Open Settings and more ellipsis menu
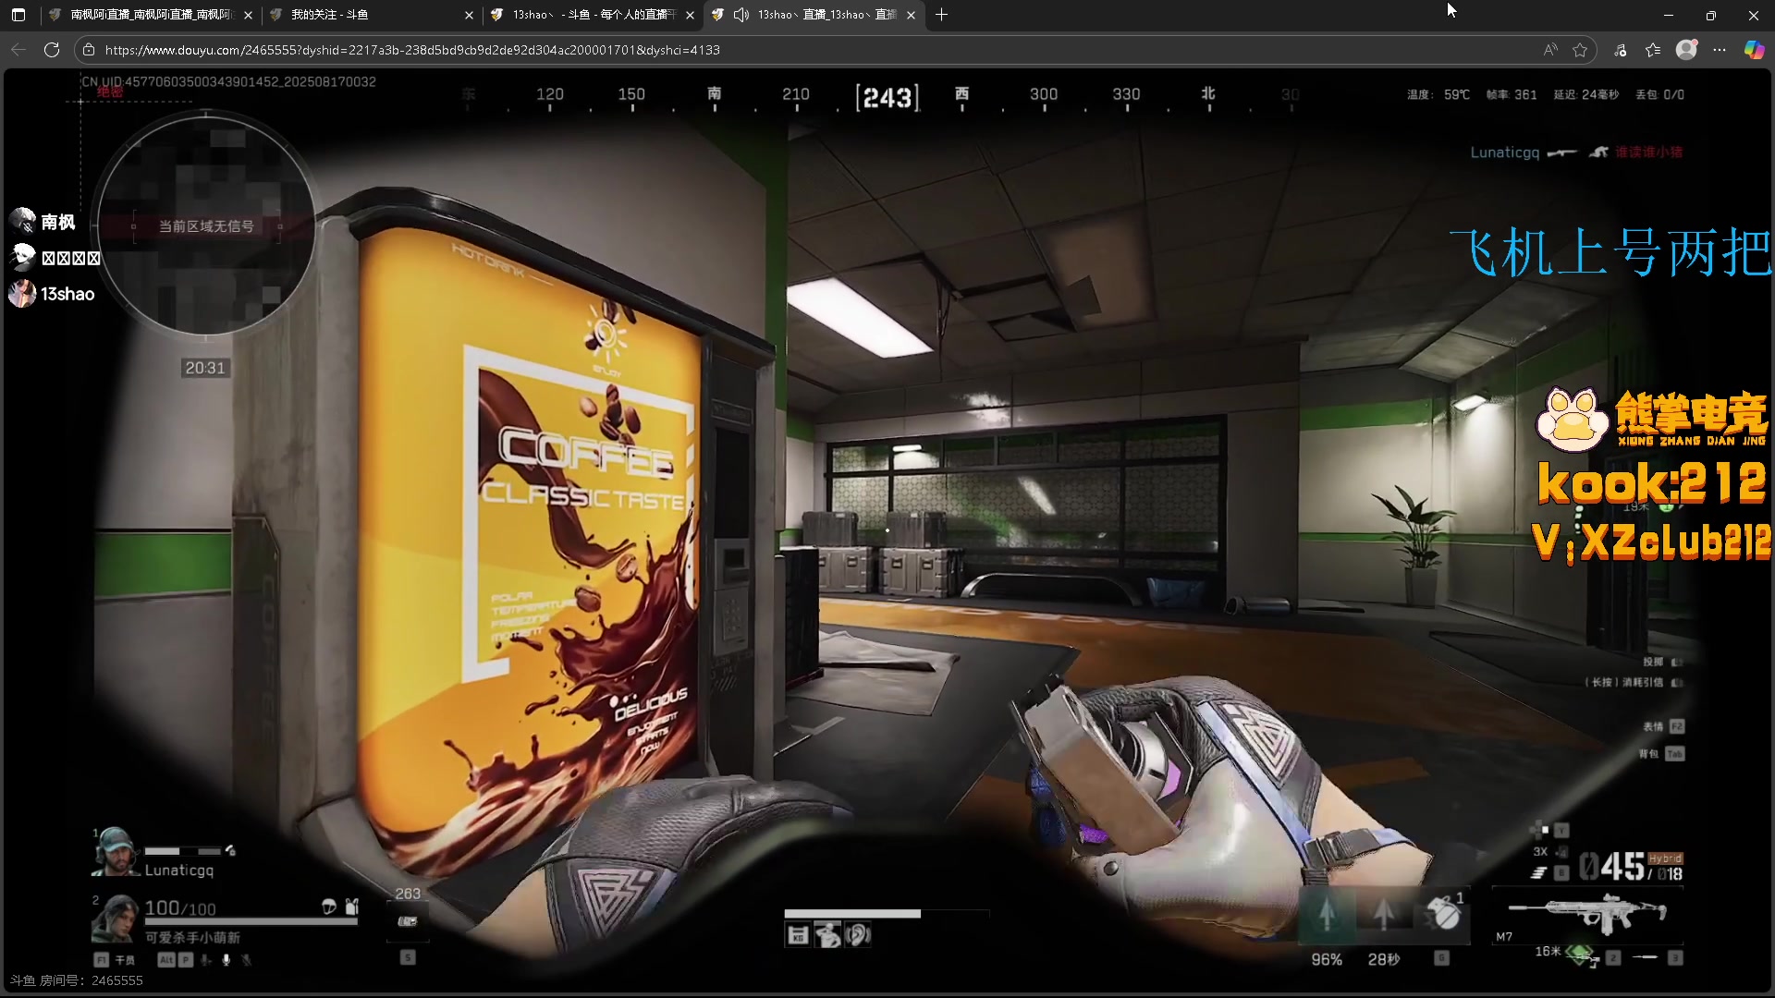The height and width of the screenshot is (998, 1775). click(x=1720, y=50)
